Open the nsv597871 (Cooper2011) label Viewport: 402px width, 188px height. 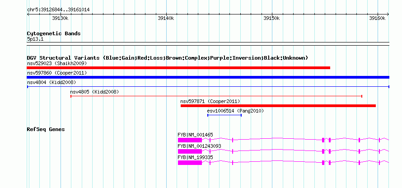click(210, 101)
